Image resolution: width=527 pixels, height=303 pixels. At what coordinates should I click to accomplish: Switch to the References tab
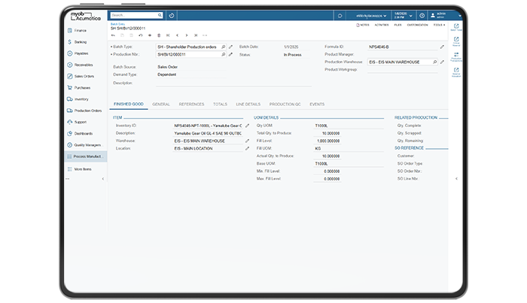point(191,105)
